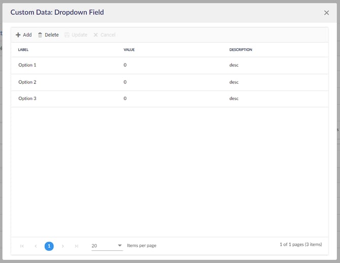Sort by the LABEL column header
Viewport: 340px width, 263px height.
click(23, 50)
